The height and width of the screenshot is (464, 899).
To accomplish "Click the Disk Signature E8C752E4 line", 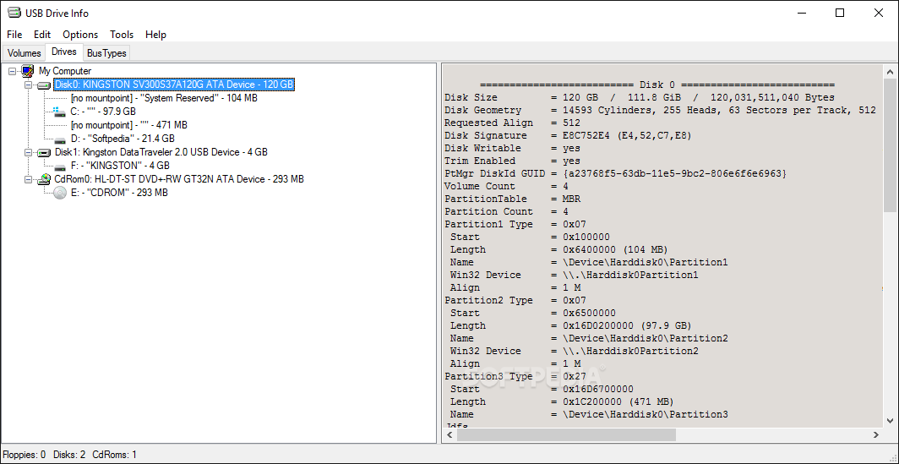I will 568,135.
